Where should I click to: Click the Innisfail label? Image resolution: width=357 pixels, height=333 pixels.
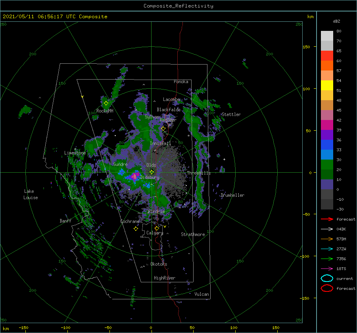pyautogui.click(x=160, y=143)
